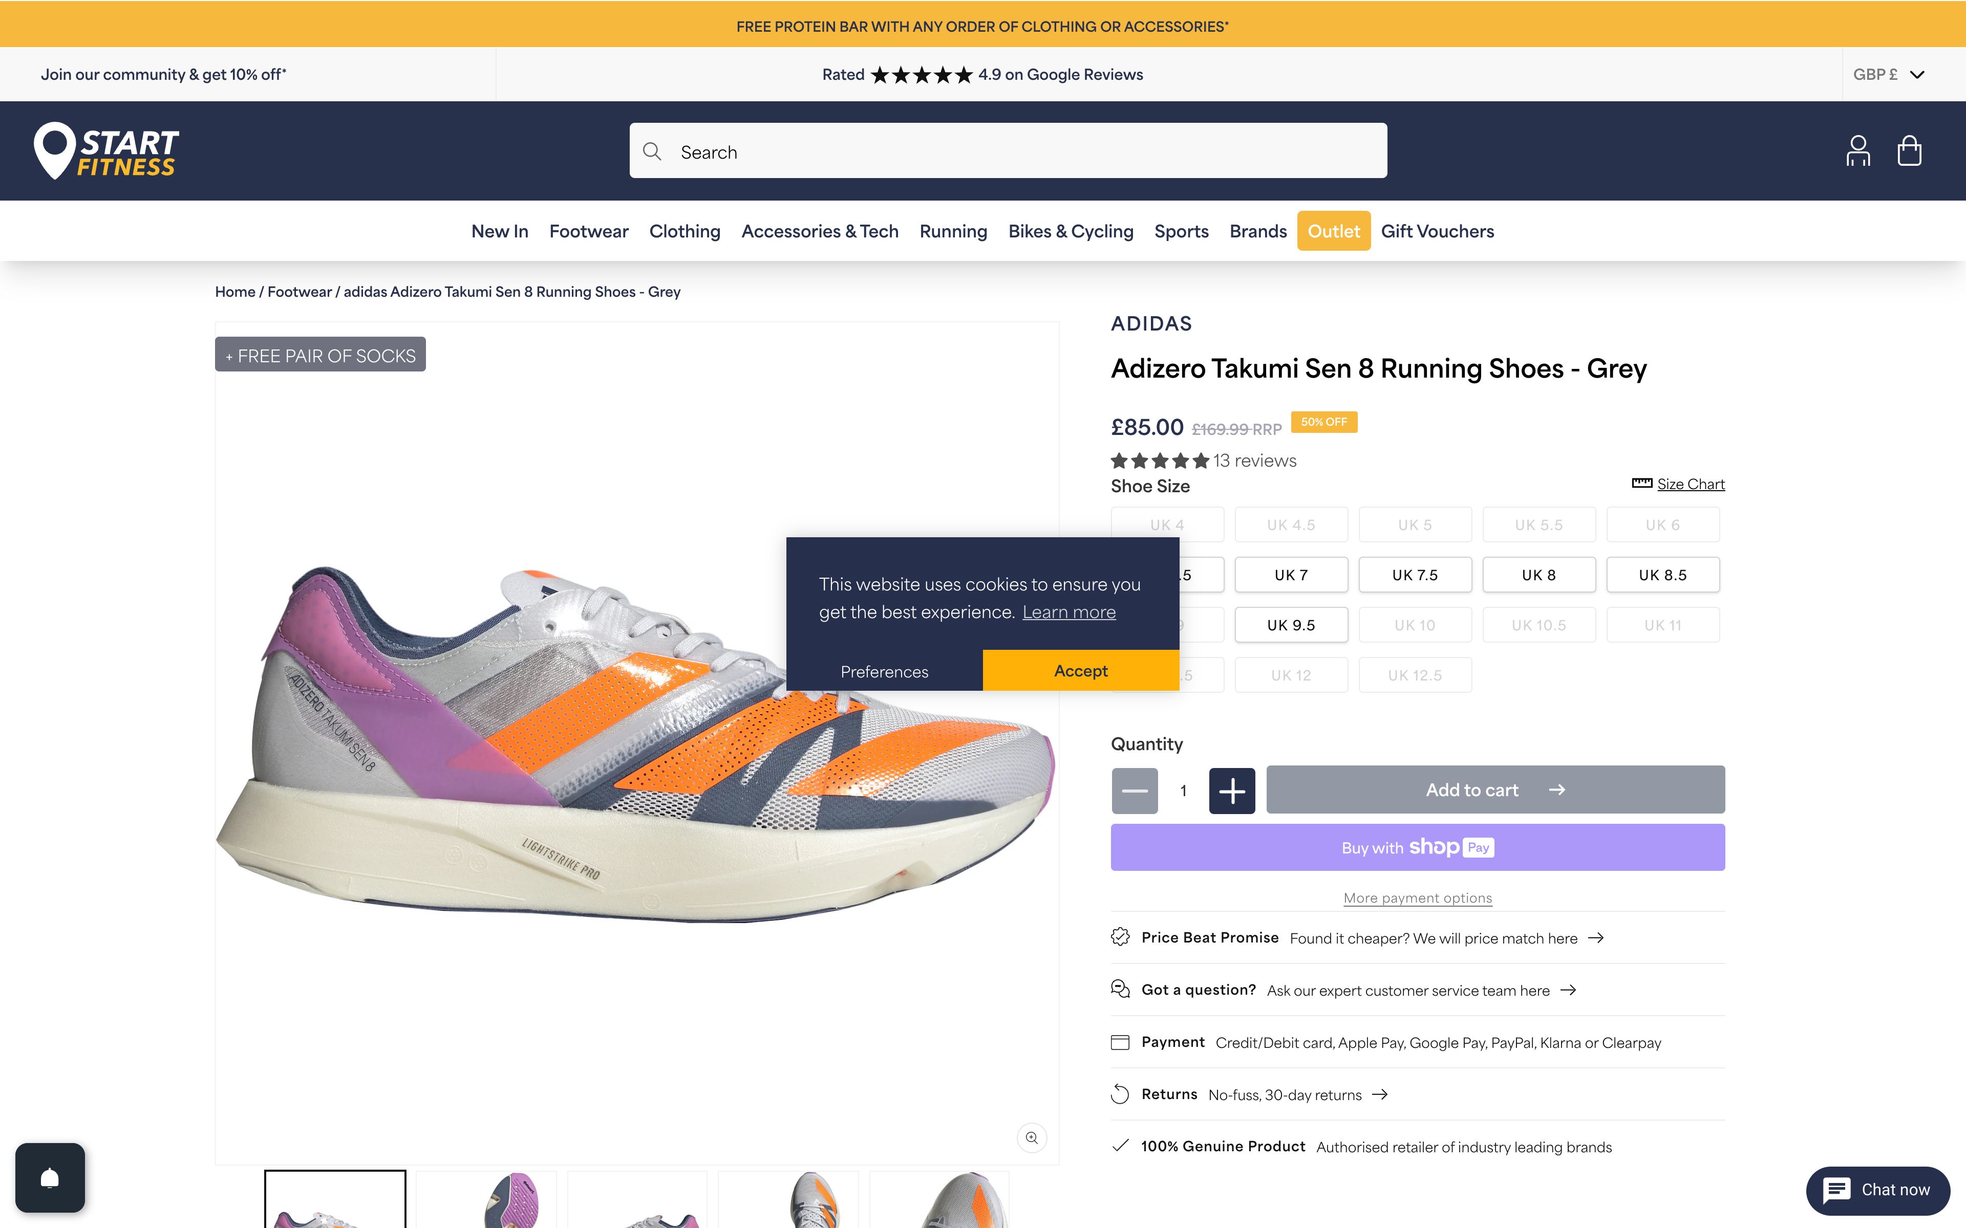Decrease quantity with the minus stepper
1966x1228 pixels.
click(x=1134, y=790)
